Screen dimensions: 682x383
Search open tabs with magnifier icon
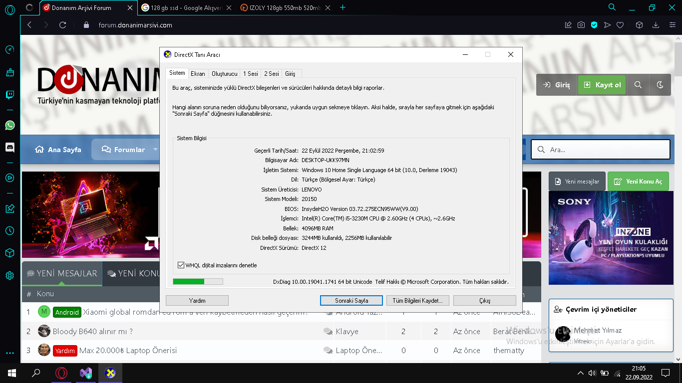tap(612, 7)
